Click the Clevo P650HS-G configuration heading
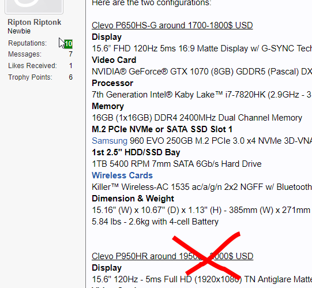The height and width of the screenshot is (288, 312). [172, 25]
